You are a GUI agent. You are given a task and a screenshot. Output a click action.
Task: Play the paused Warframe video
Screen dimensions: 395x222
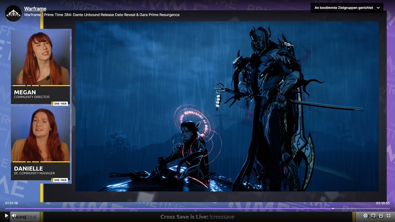pyautogui.click(x=6, y=216)
